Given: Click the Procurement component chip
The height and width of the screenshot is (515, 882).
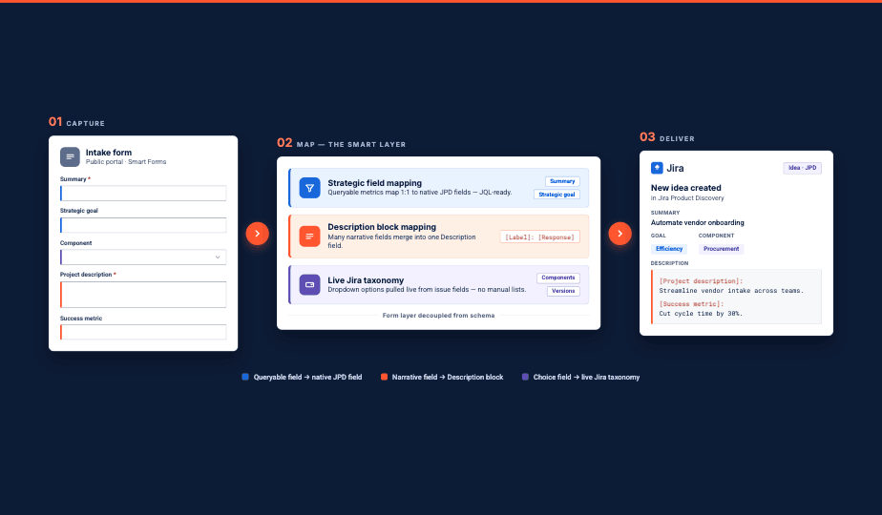Looking at the screenshot, I should tap(721, 249).
